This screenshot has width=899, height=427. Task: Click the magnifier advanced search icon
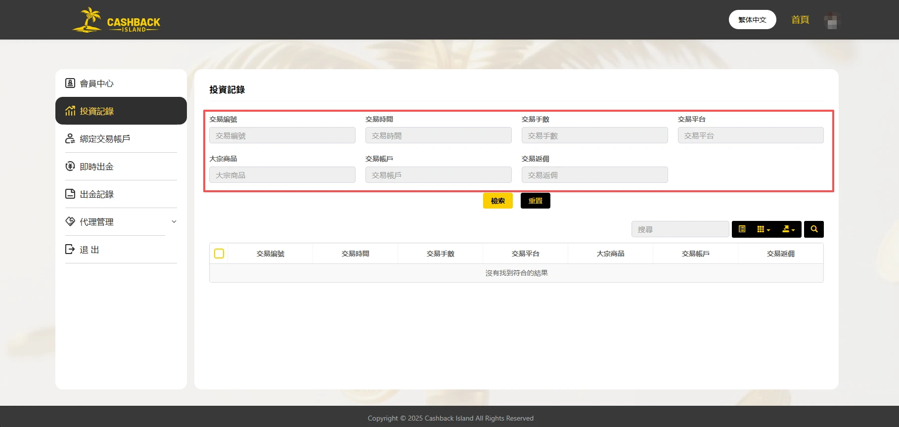(813, 229)
